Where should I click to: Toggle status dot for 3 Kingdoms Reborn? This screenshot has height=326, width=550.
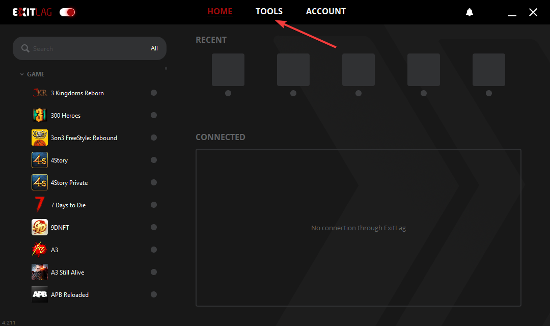[x=154, y=93]
